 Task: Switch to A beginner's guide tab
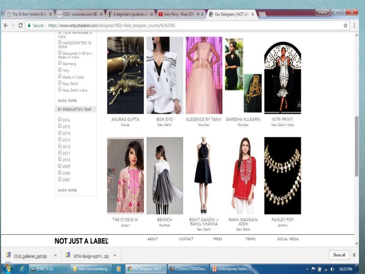[130, 14]
